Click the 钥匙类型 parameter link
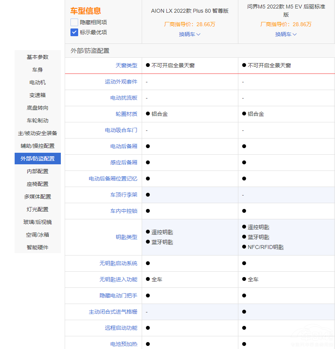Image resolution: width=335 pixels, height=349 pixels. coord(126,237)
